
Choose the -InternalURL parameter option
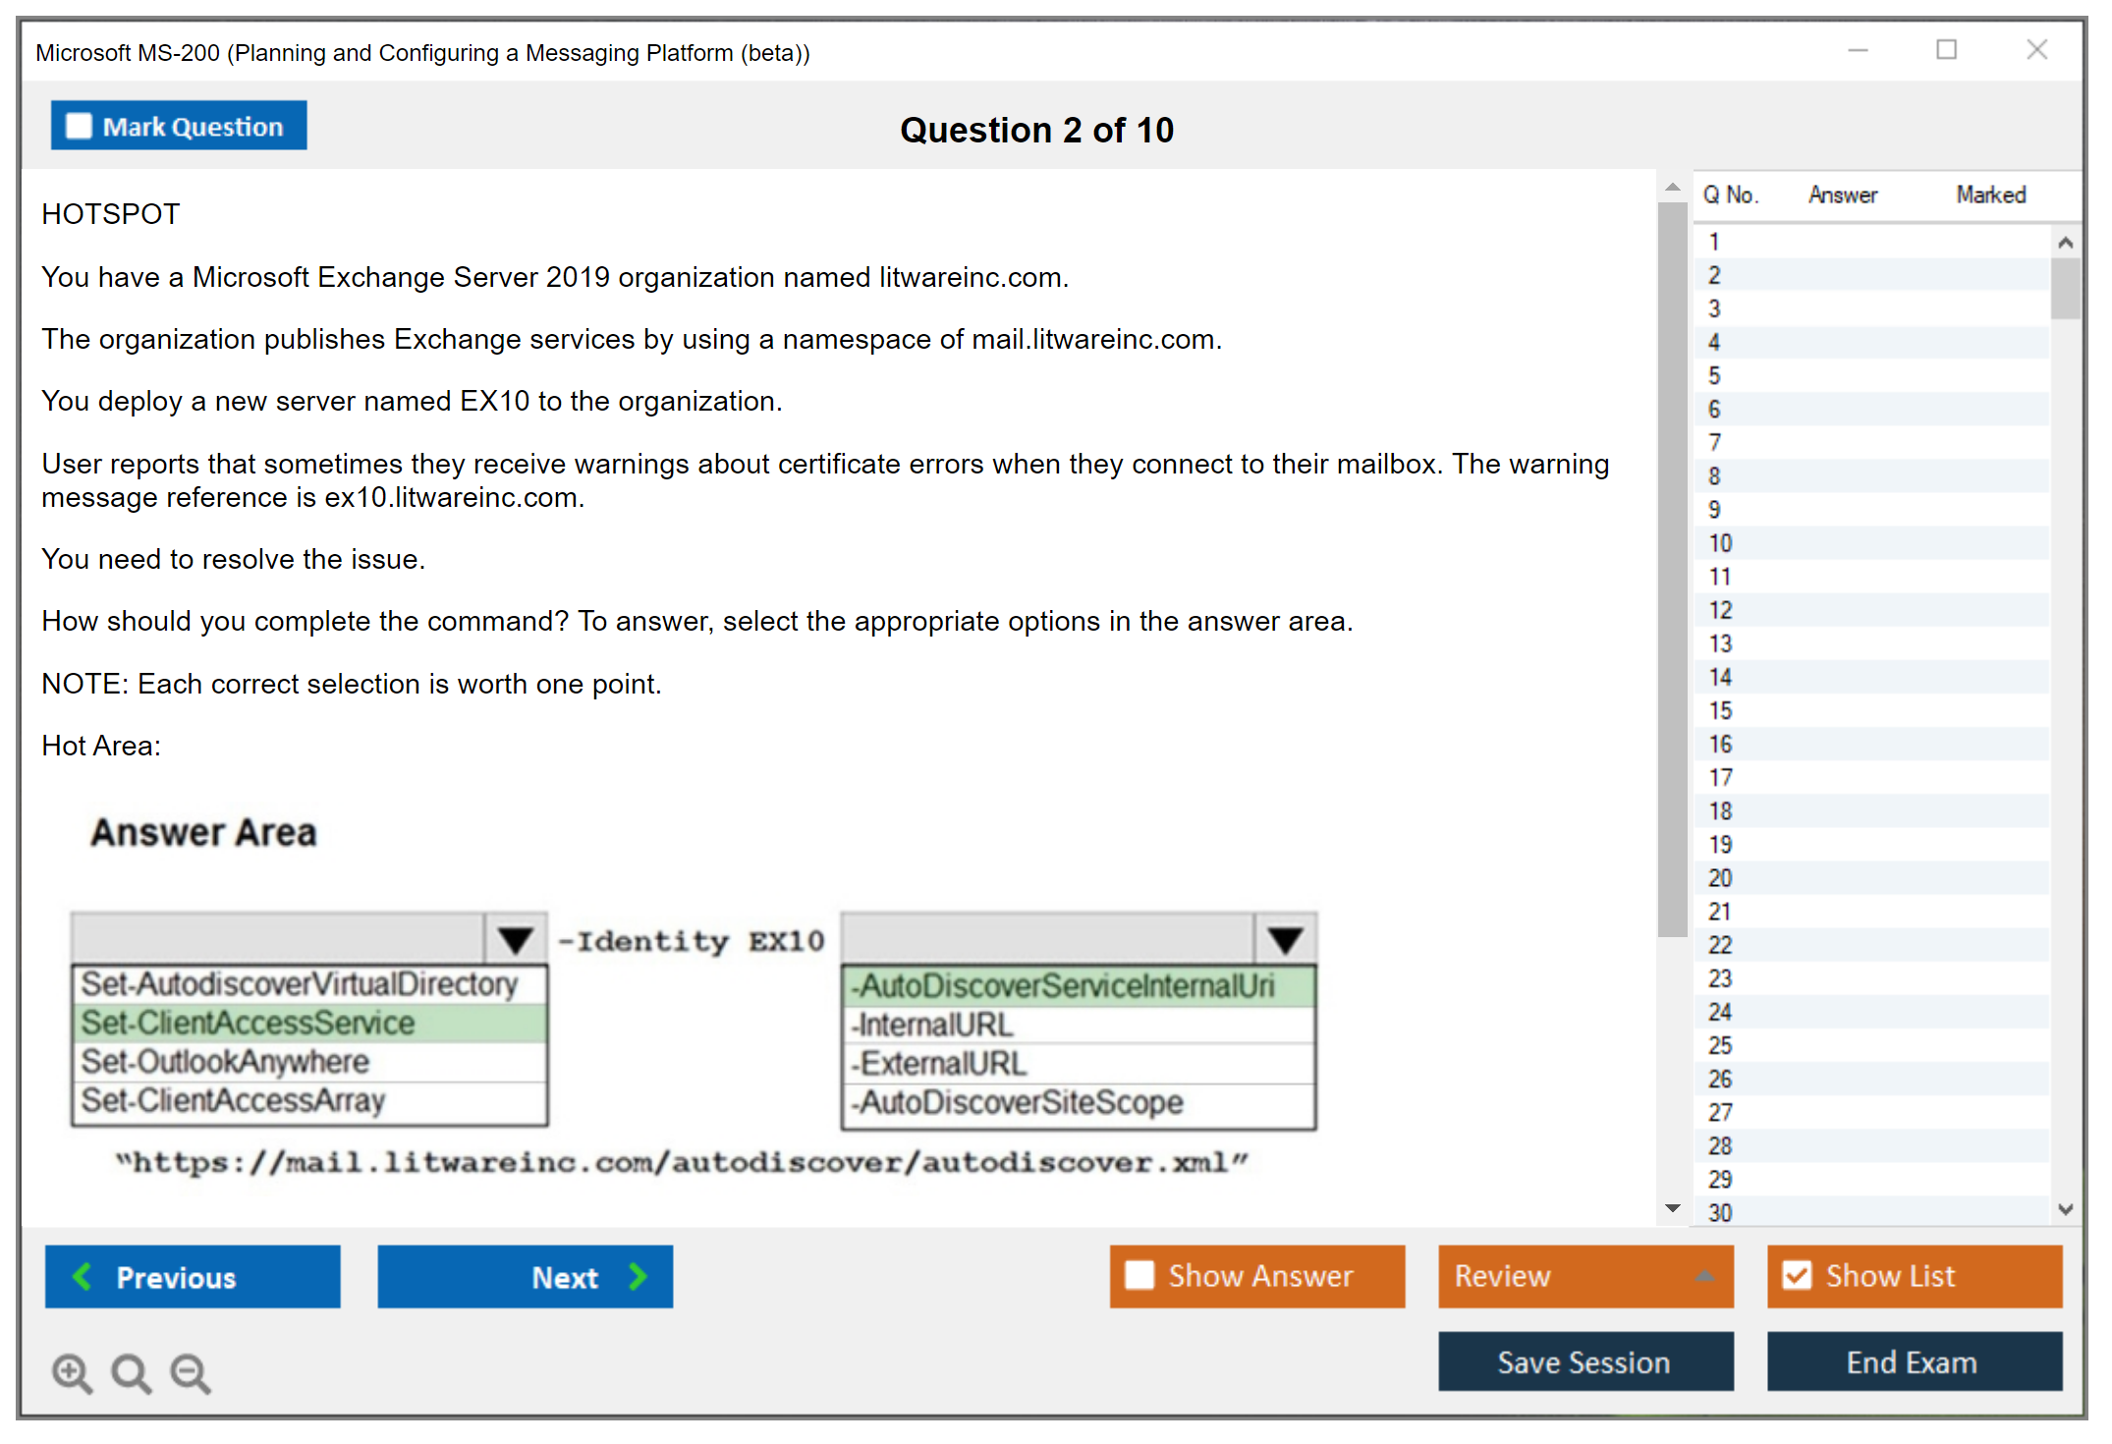933,1026
